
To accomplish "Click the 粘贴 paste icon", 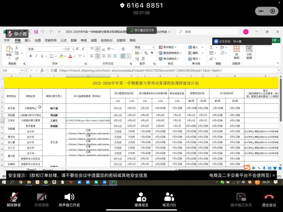I will 9,51.
